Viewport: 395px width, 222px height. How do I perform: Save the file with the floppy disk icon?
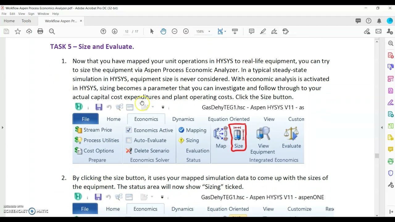pos(6,31)
